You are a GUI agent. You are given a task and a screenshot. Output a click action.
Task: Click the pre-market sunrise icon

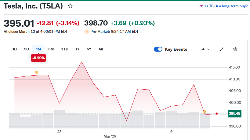[x=87, y=31]
